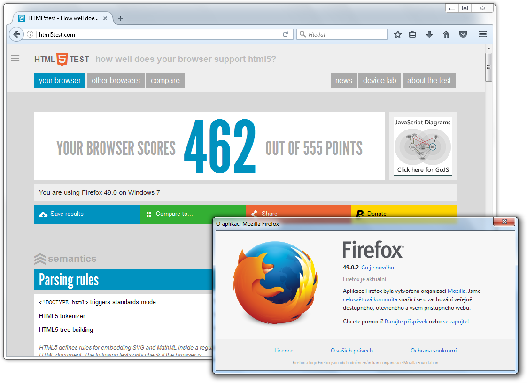Focus the html5test.com address bar

(157, 34)
